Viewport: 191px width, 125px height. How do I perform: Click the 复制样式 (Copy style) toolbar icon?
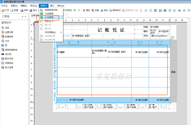[115, 10]
